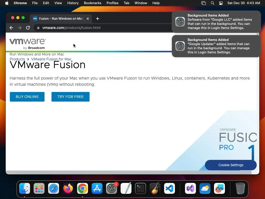Open the View menu
The image size is (265, 199).
pyautogui.click(x=58, y=3)
